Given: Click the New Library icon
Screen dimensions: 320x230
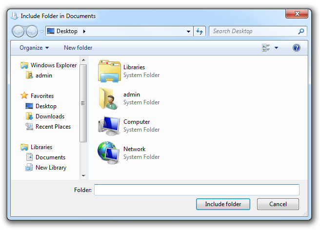Looking at the screenshot, I should (x=29, y=168).
